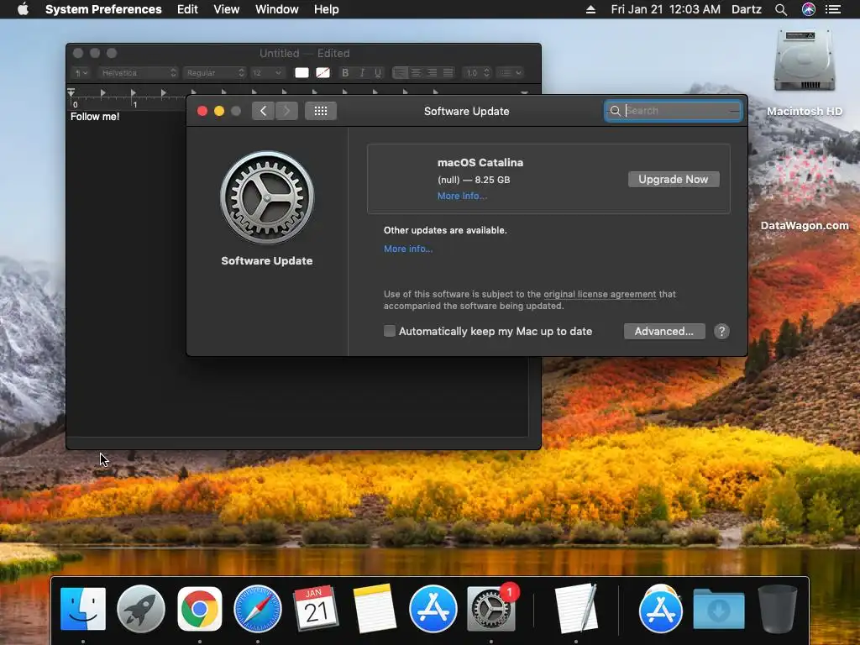Toggle bold in TextEdit toolbar
The height and width of the screenshot is (645, 860).
345,72
